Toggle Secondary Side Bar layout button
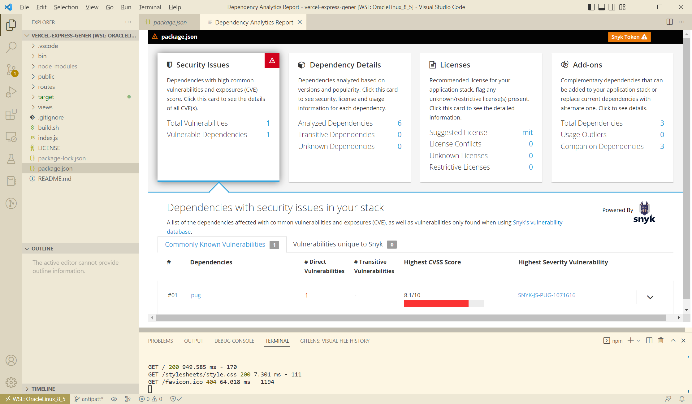Screen dimensions: 692x404 [612, 7]
